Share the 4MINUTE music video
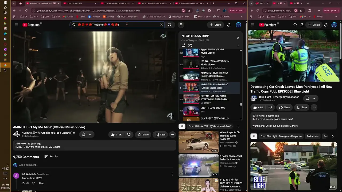The image size is (342, 192). (x=143, y=135)
